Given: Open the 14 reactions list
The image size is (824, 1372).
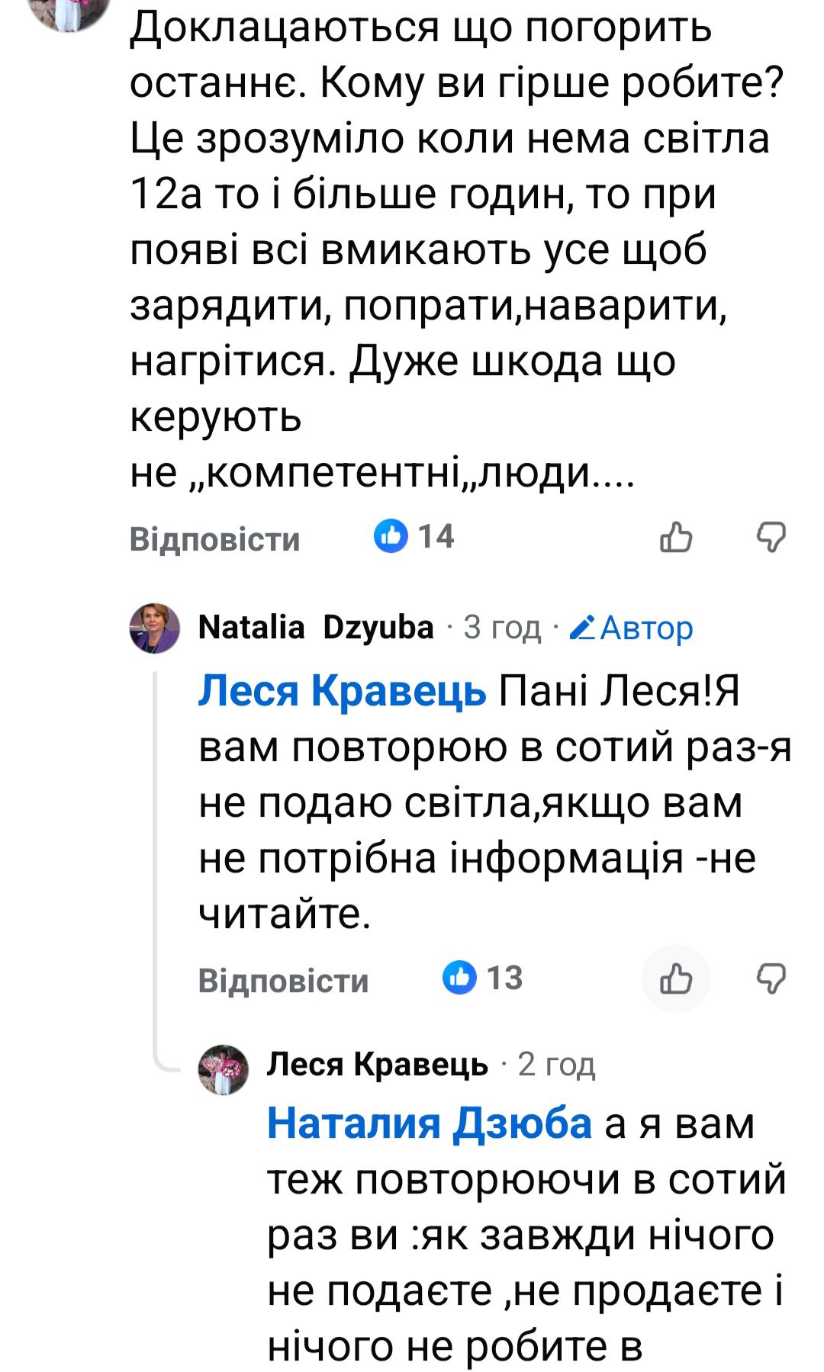Looking at the screenshot, I should click(x=412, y=536).
